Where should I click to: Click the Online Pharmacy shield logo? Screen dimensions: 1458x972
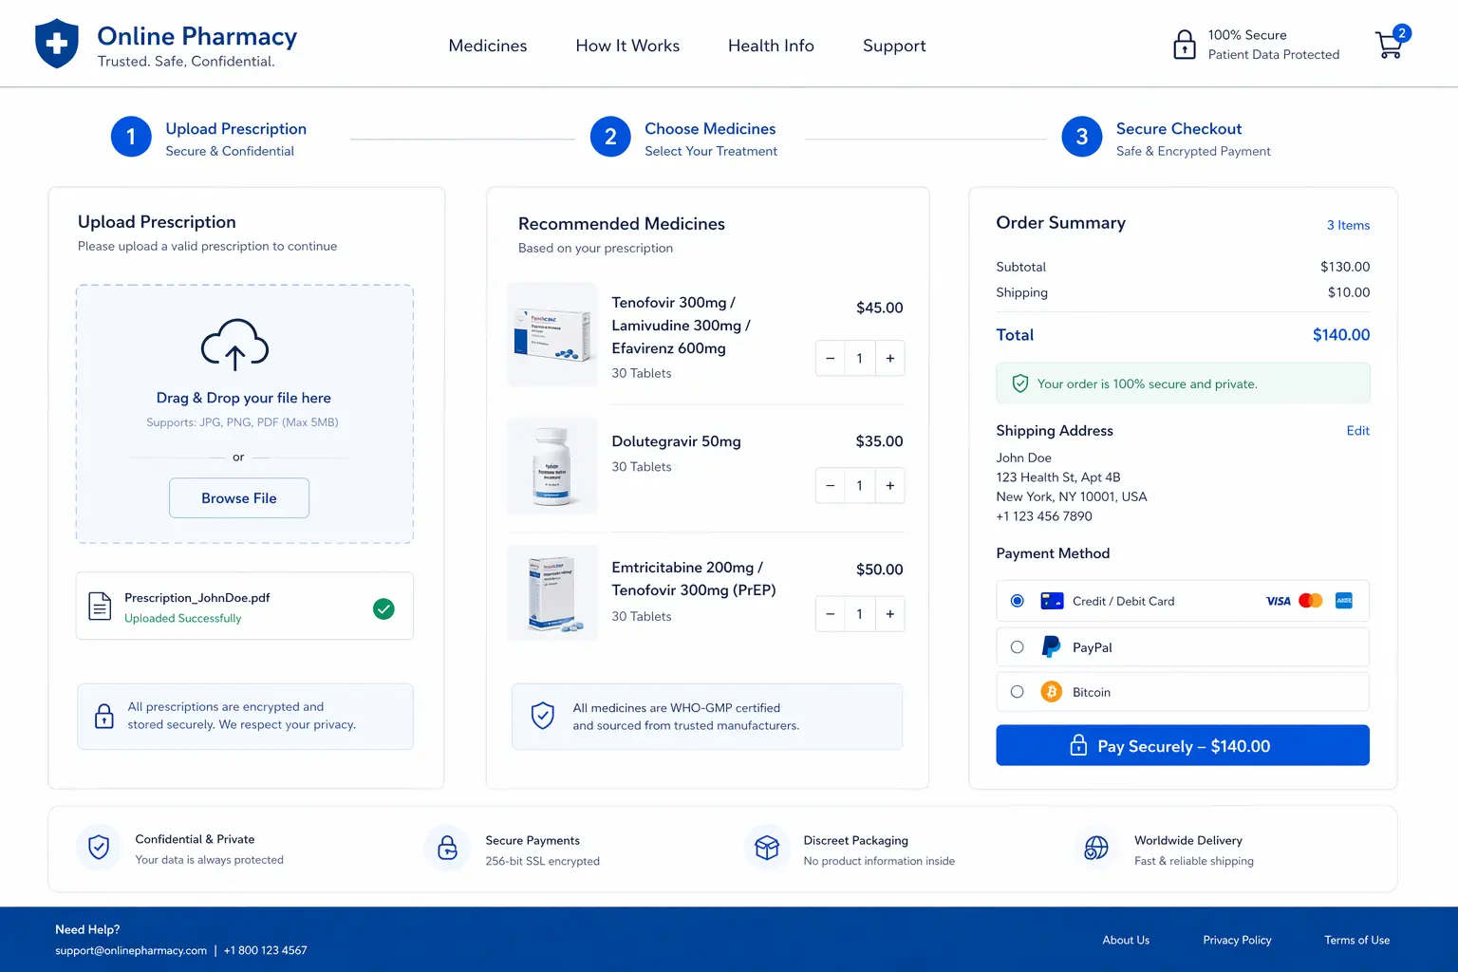pos(57,44)
